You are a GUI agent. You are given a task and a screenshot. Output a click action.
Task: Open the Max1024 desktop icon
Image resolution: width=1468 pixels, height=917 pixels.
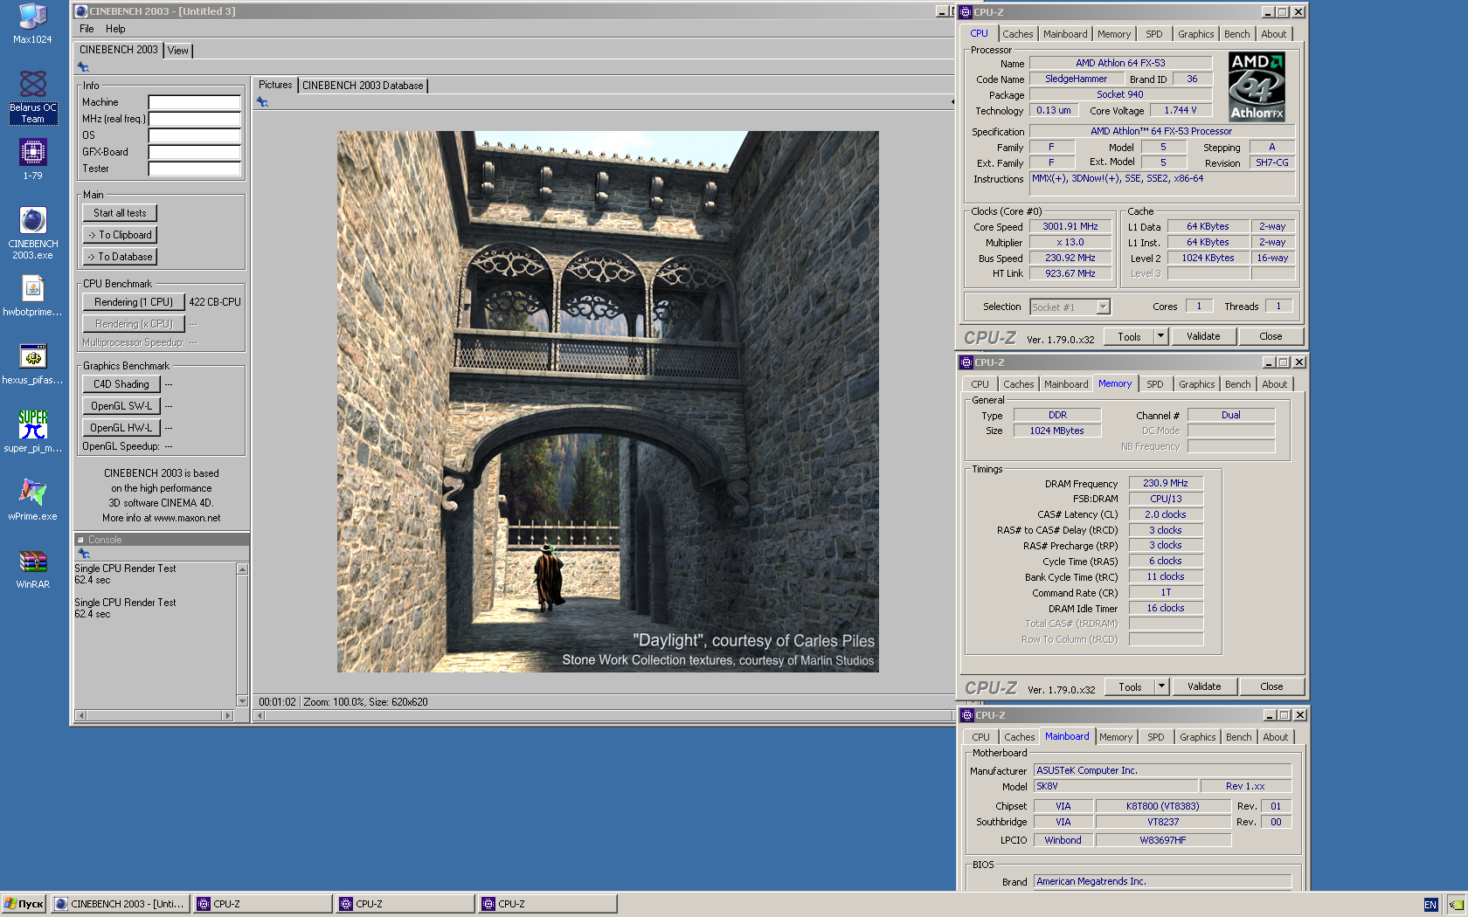pyautogui.click(x=32, y=24)
